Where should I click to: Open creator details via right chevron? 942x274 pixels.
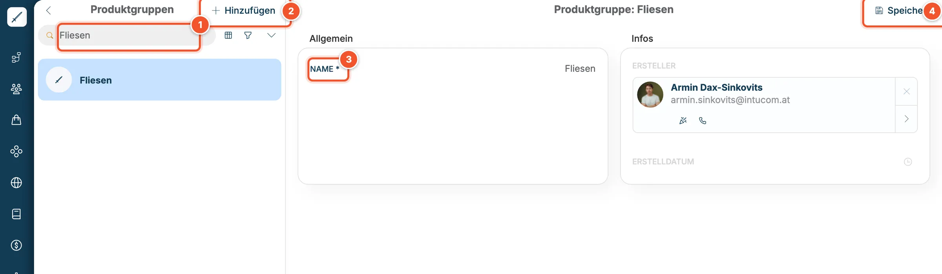pyautogui.click(x=906, y=119)
